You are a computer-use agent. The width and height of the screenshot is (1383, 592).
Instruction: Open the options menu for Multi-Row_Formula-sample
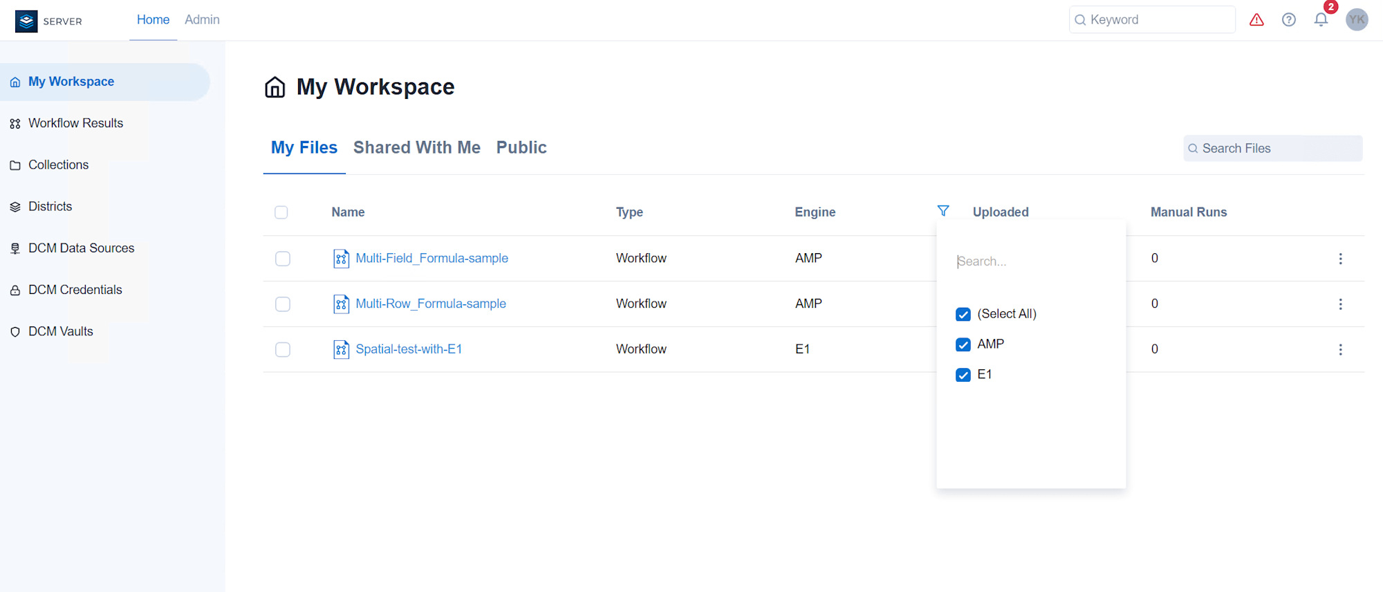coord(1340,304)
